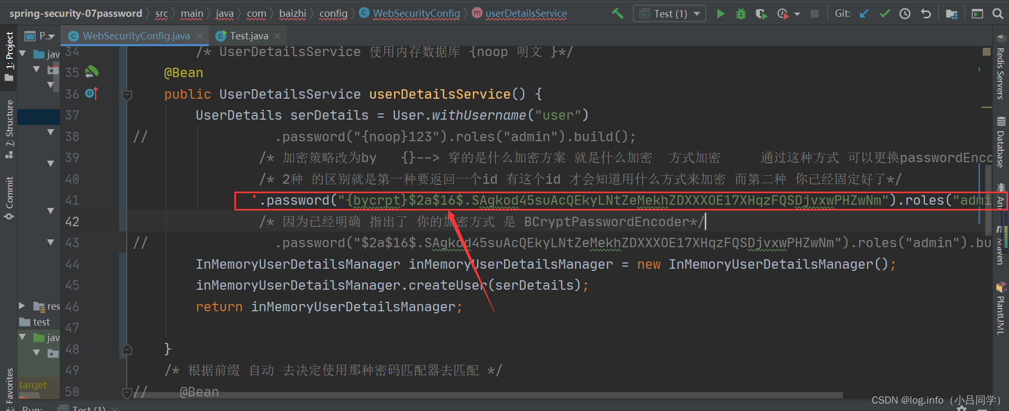
Task: Click the fold end marker at line 48
Action: click(127, 349)
